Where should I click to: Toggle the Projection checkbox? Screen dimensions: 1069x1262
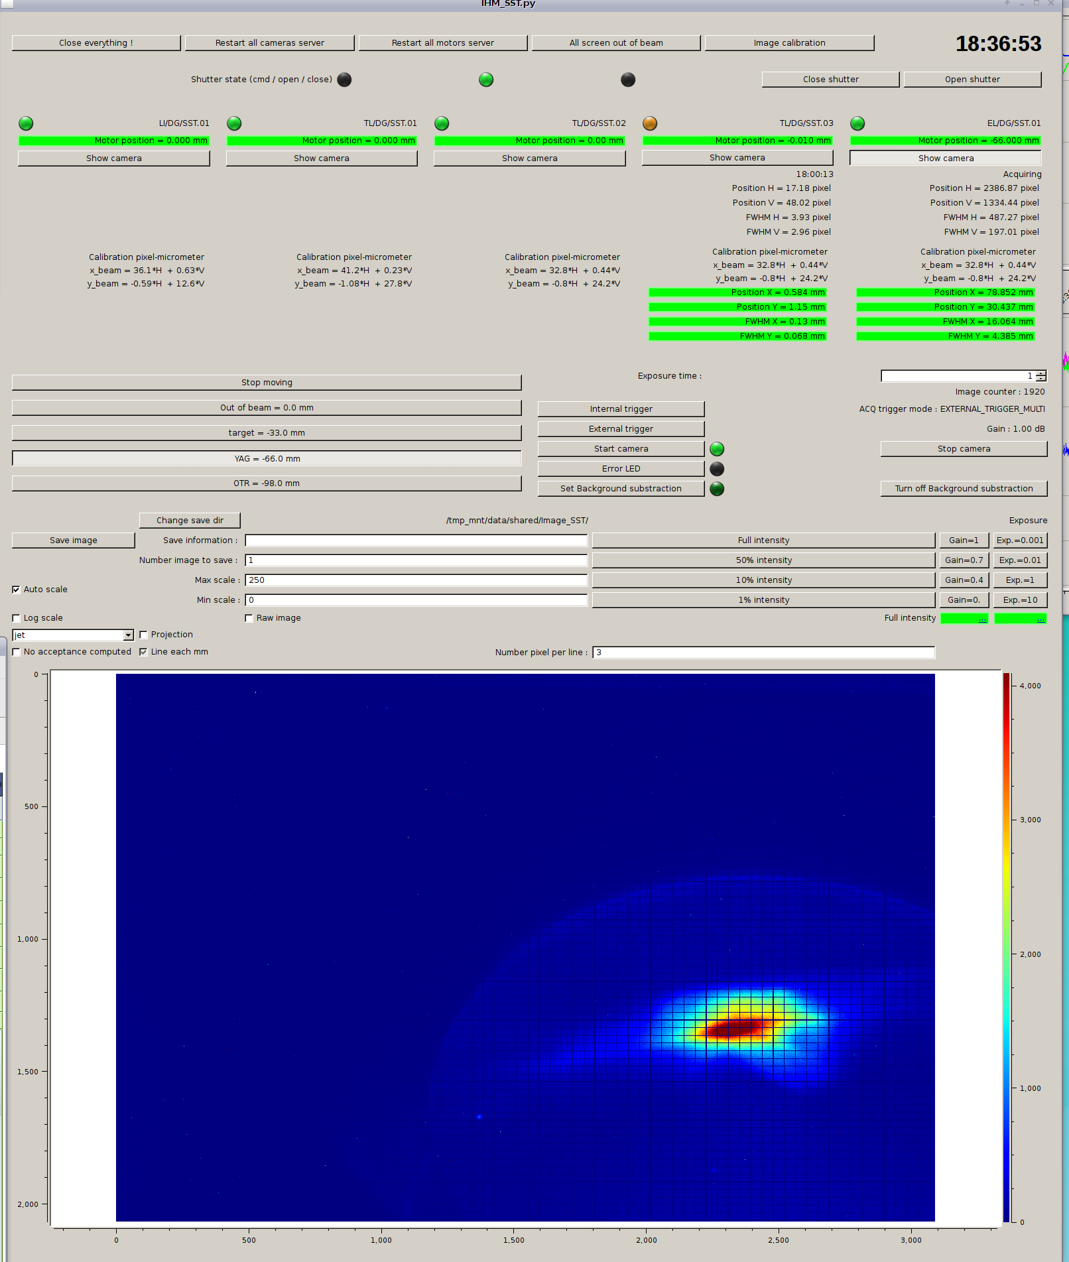click(x=143, y=635)
